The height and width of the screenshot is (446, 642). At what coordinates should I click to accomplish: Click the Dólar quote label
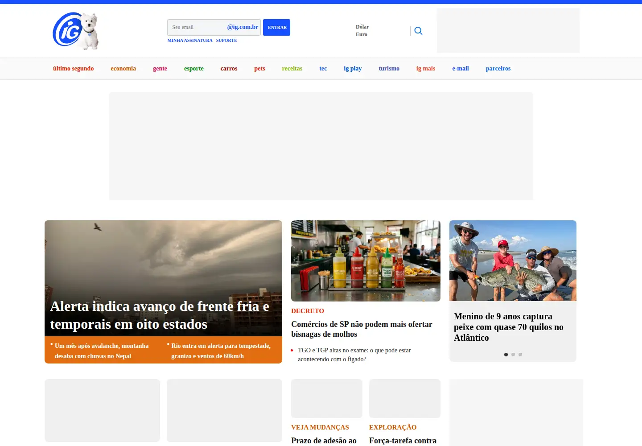[362, 27]
